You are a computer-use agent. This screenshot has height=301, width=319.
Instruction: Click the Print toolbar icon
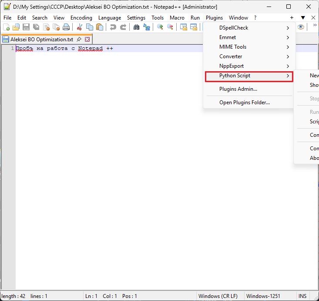[66, 27]
